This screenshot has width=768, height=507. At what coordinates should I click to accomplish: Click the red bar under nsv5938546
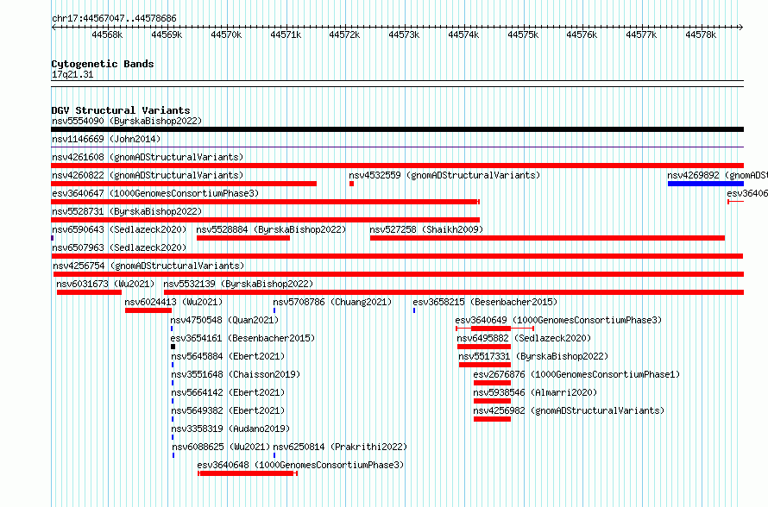coord(492,401)
